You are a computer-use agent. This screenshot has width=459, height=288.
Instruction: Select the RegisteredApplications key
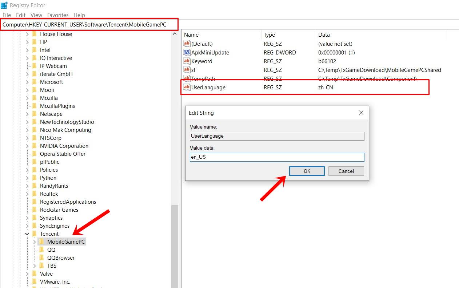point(68,202)
